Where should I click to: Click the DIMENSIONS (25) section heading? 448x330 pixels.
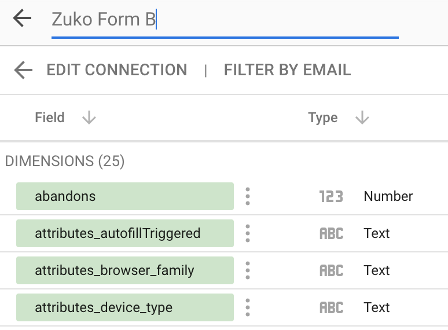point(65,161)
